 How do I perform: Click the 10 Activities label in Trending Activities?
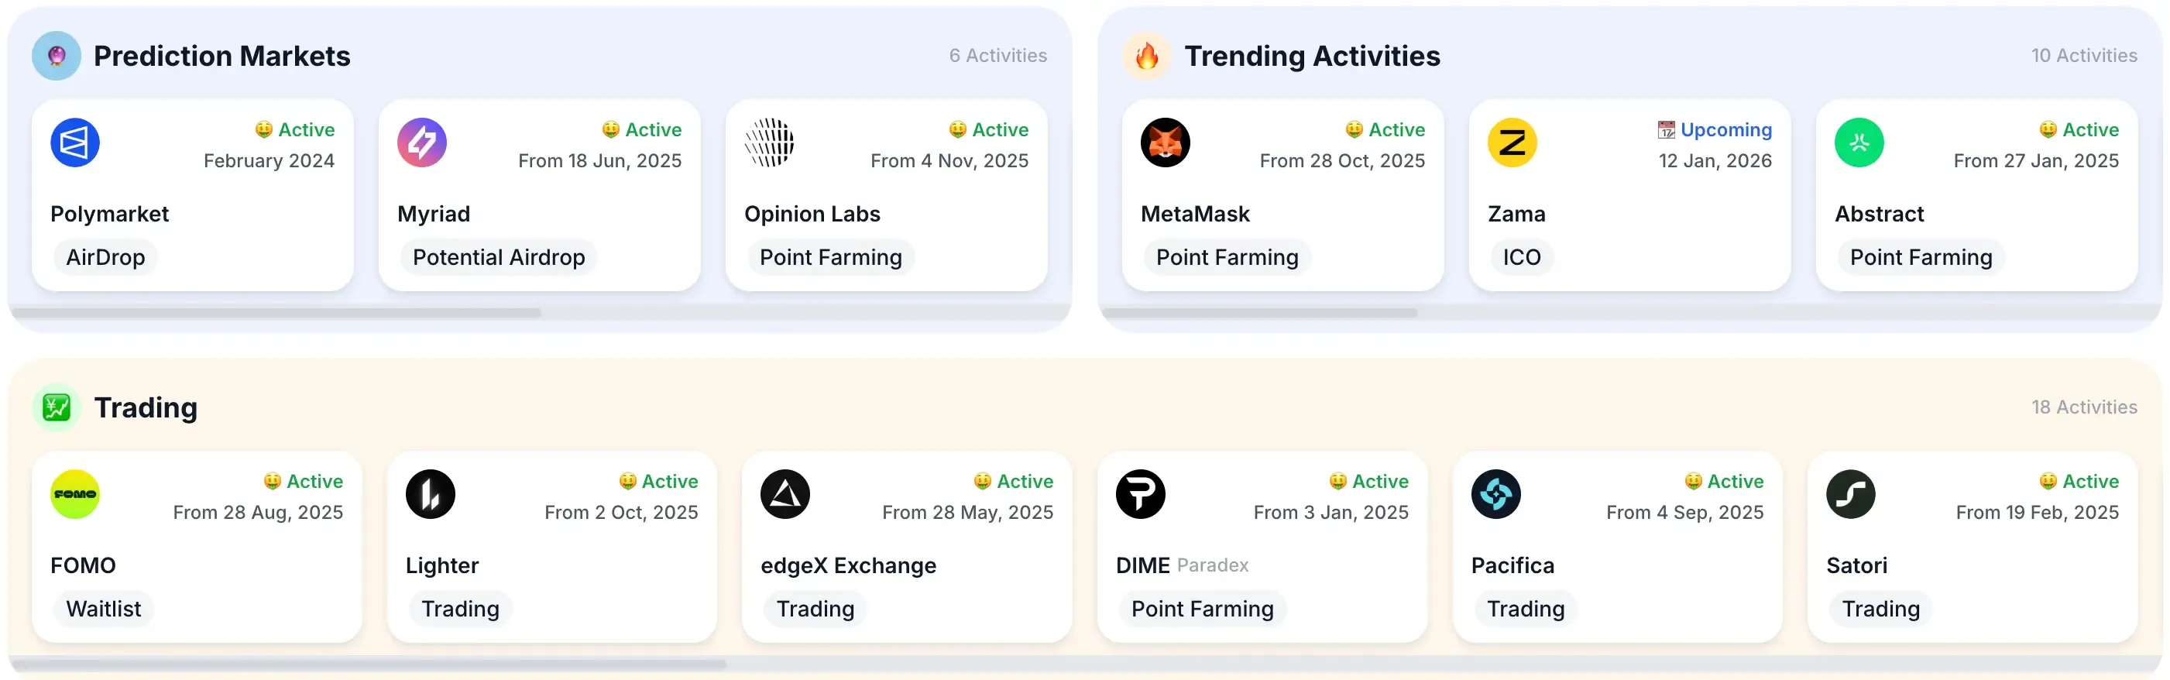pyautogui.click(x=2085, y=56)
